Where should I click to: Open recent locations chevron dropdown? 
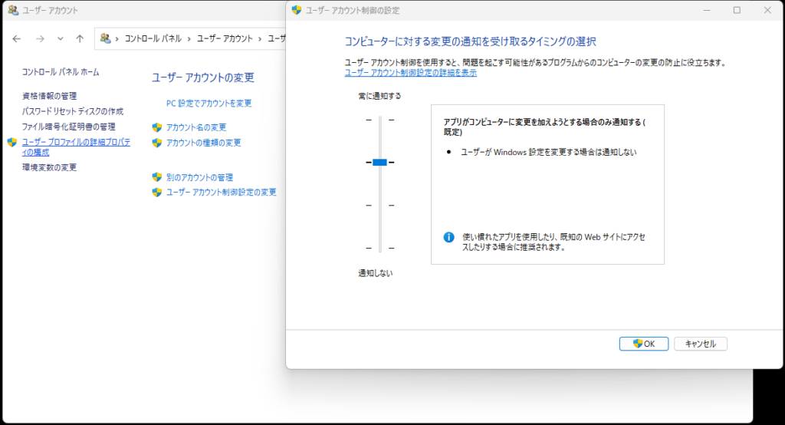(61, 38)
